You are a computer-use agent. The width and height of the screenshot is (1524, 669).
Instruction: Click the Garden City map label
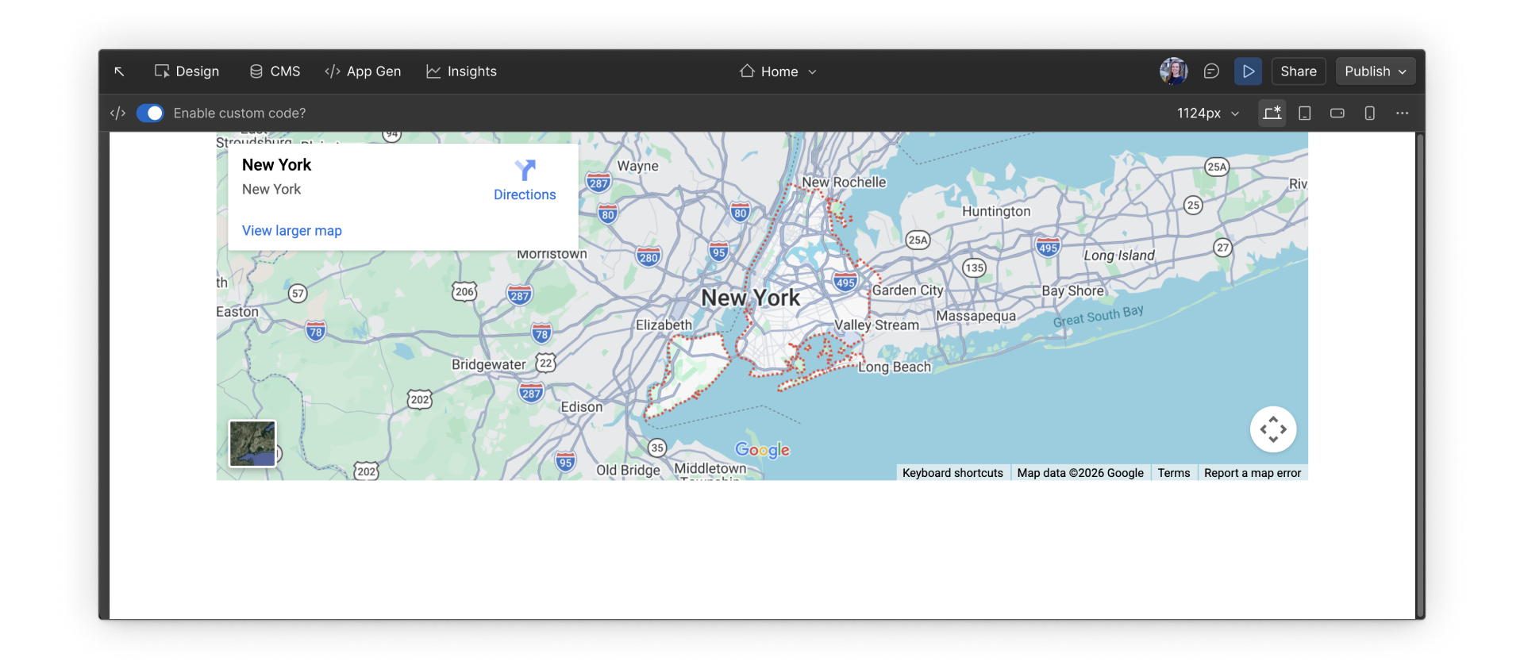click(x=908, y=290)
